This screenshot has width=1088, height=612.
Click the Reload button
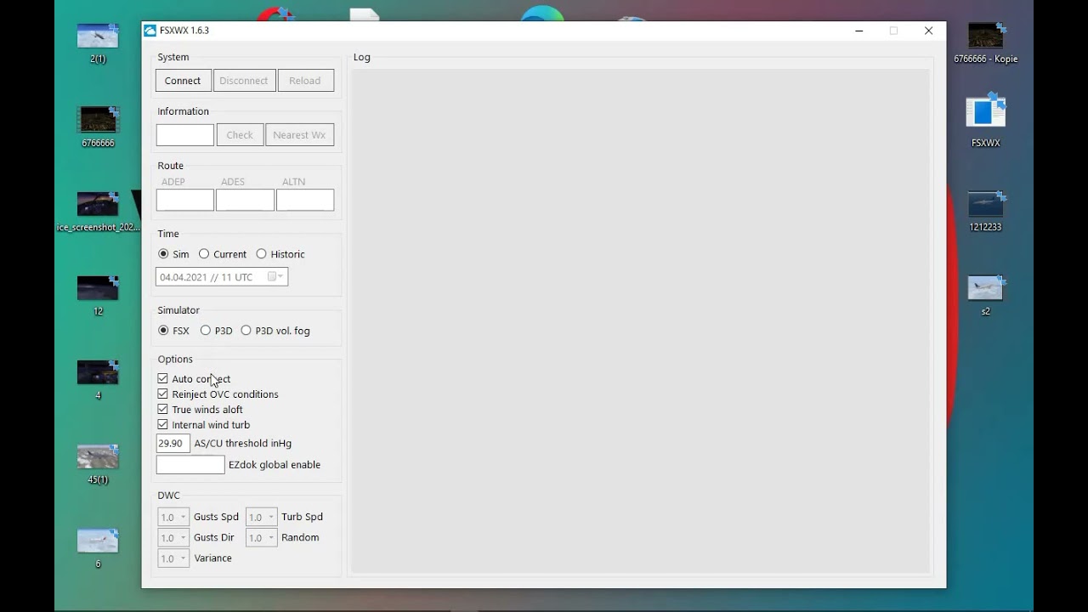click(x=305, y=81)
